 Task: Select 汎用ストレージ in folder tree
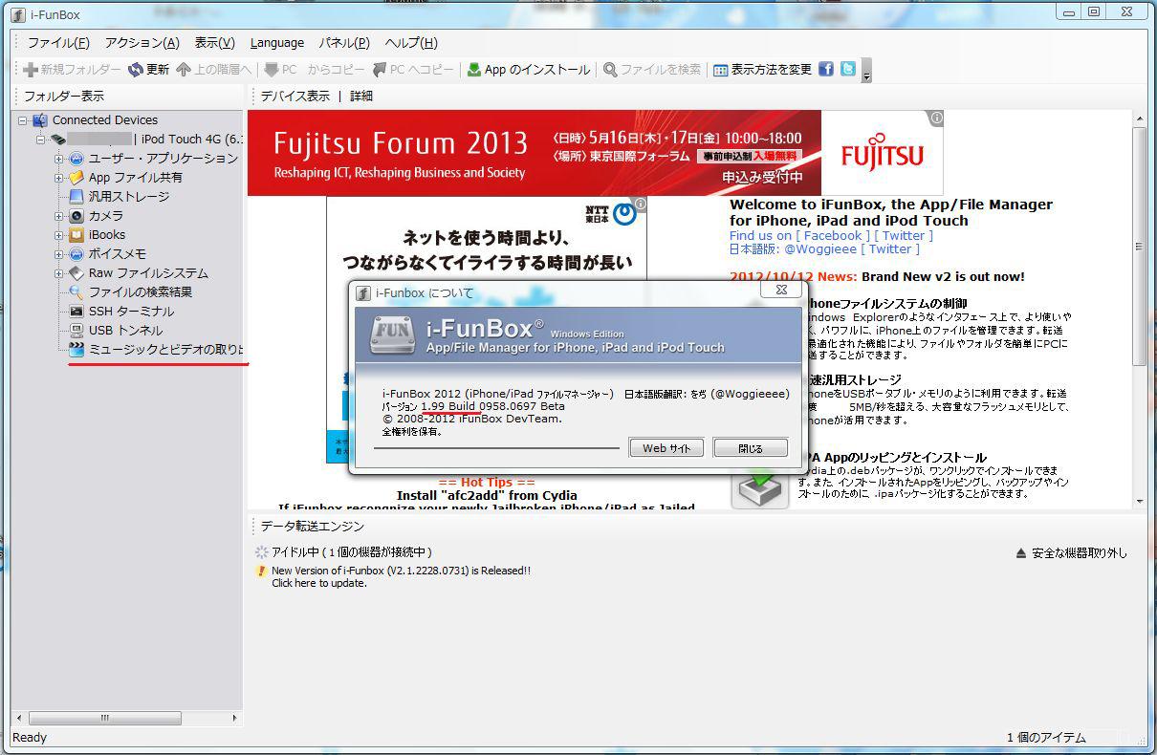(128, 197)
